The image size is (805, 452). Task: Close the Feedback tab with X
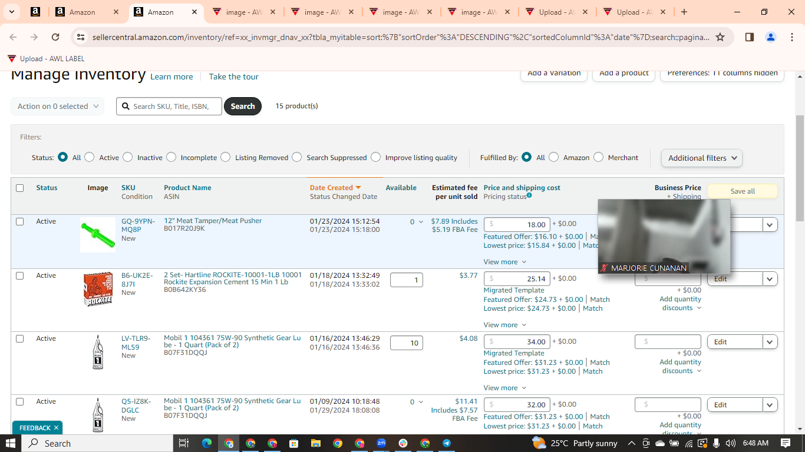pyautogui.click(x=56, y=428)
